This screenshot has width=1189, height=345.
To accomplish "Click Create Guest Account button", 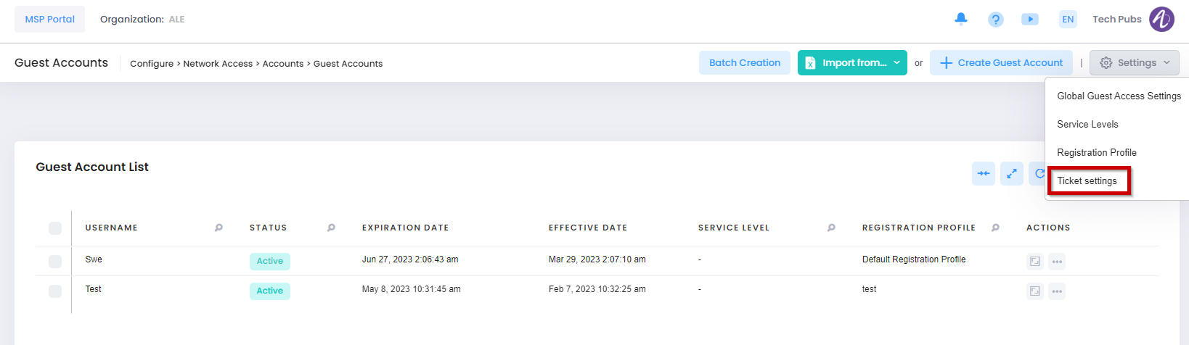I will coord(1001,63).
